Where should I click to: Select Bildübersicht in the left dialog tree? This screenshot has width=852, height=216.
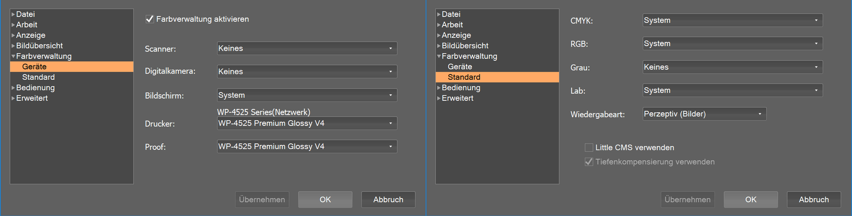[x=39, y=46]
